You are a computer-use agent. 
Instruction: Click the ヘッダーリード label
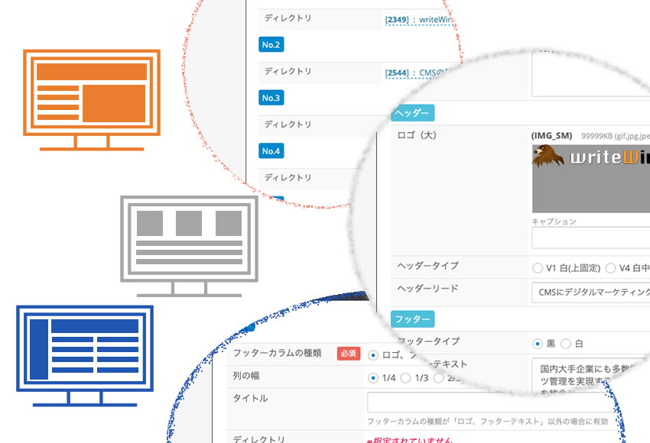(x=427, y=288)
